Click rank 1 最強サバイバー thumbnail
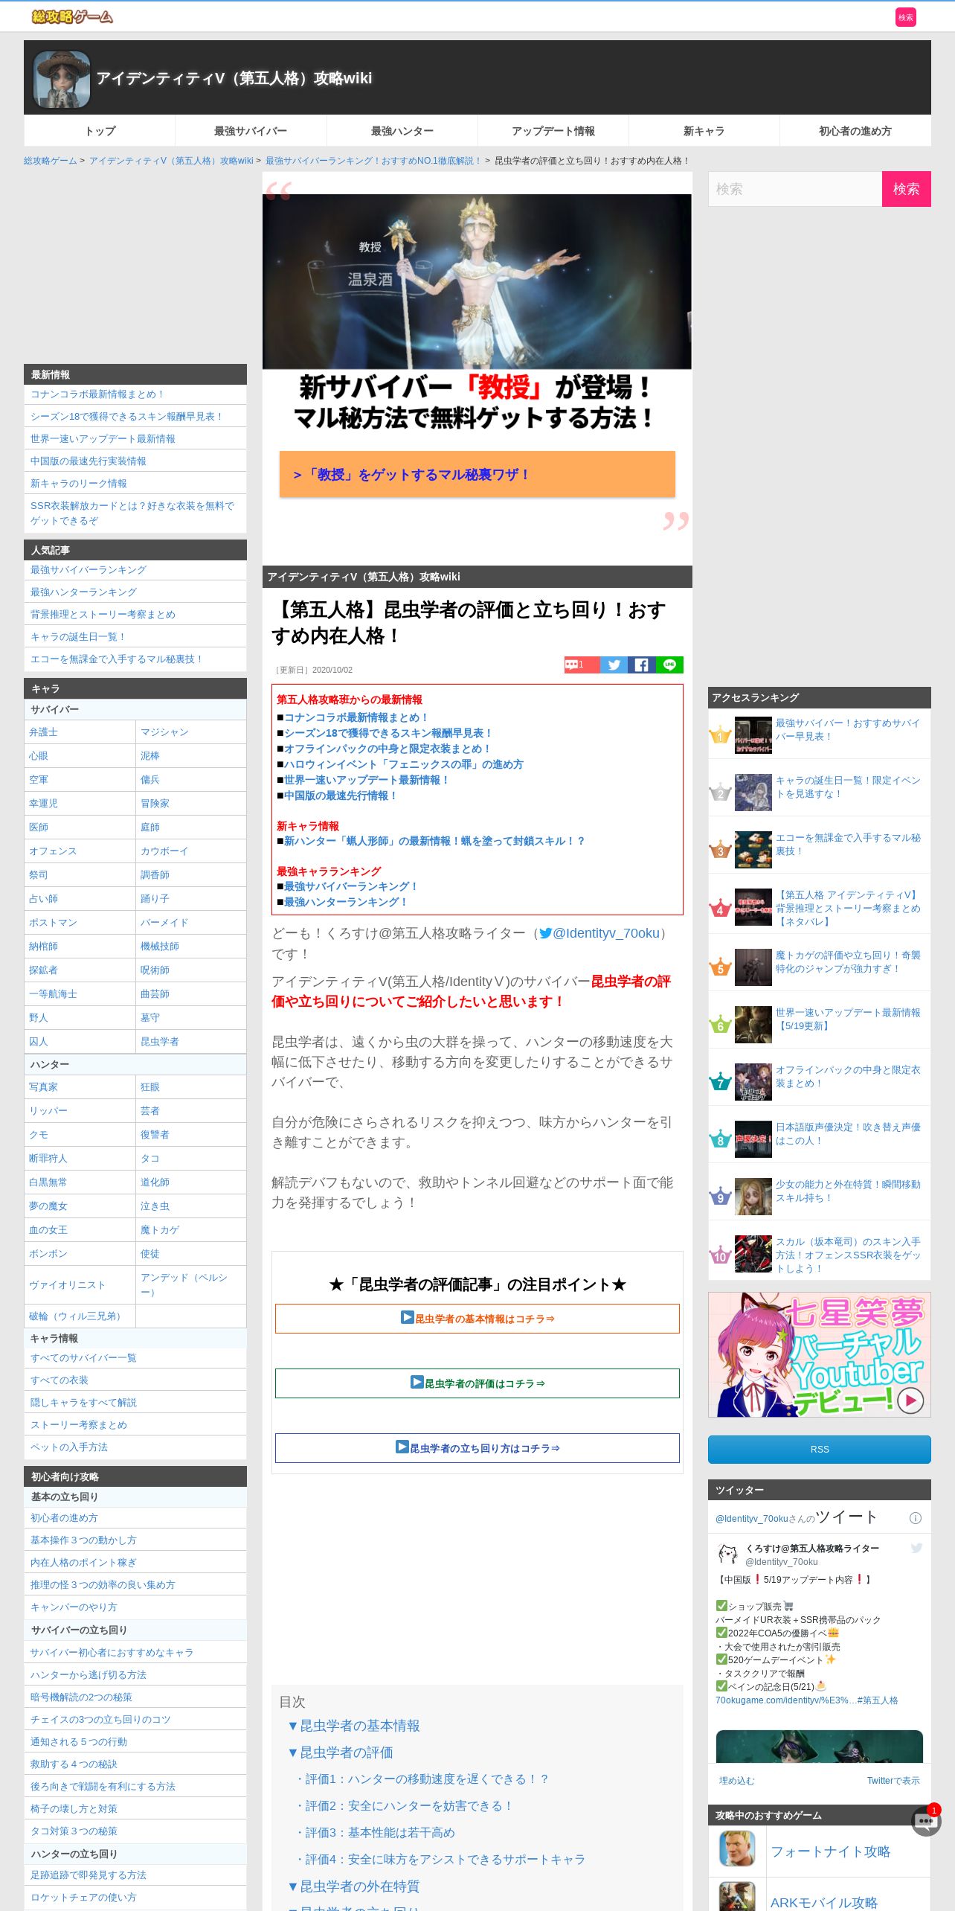This screenshot has width=955, height=1911. 753,736
